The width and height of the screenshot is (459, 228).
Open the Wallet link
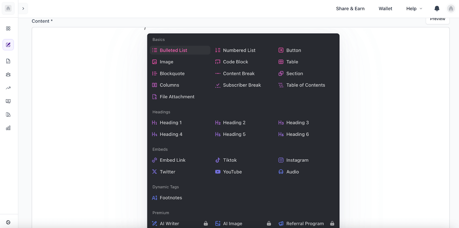(385, 9)
